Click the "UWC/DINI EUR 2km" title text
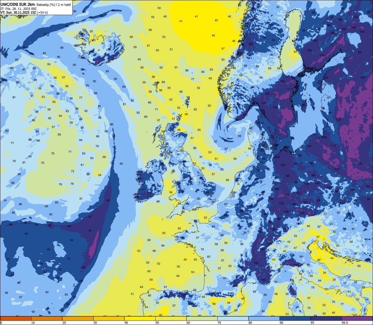Image resolution: width=373 pixels, height=325 pixels. pyautogui.click(x=17, y=4)
